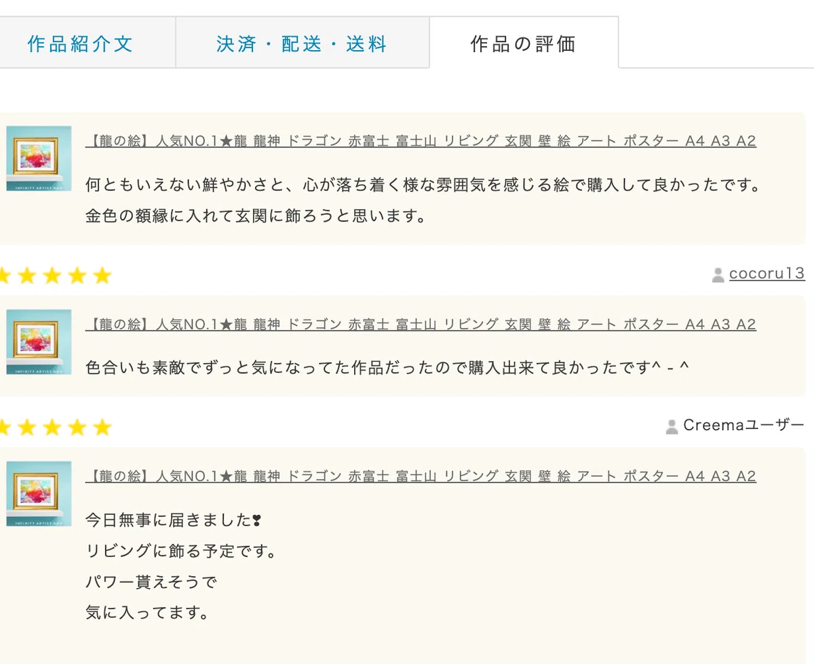Select the 作品の評価 tab
Viewport: 814px width, 664px height.
point(524,43)
